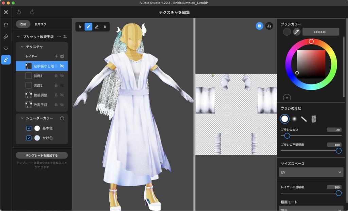Click the ブラシの不透明度 slider handle
The height and width of the screenshot is (211, 348).
(x=338, y=151)
